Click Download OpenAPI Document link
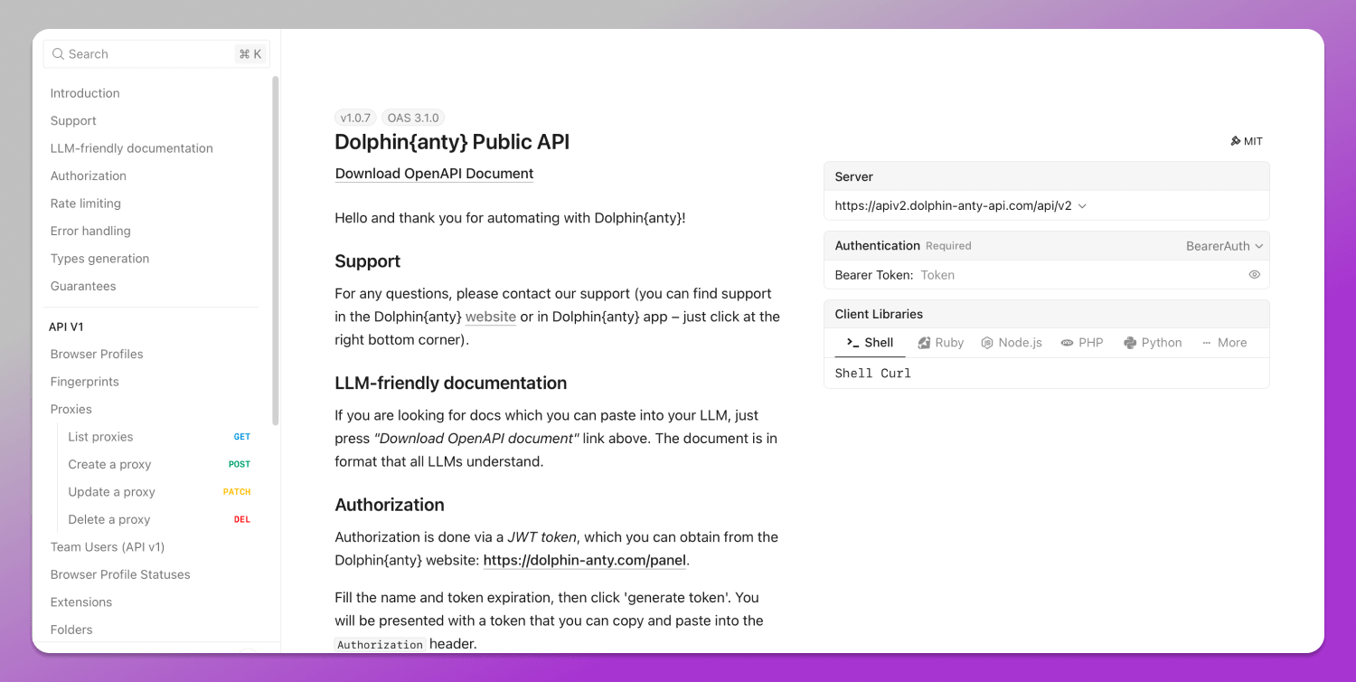 [x=434, y=174]
